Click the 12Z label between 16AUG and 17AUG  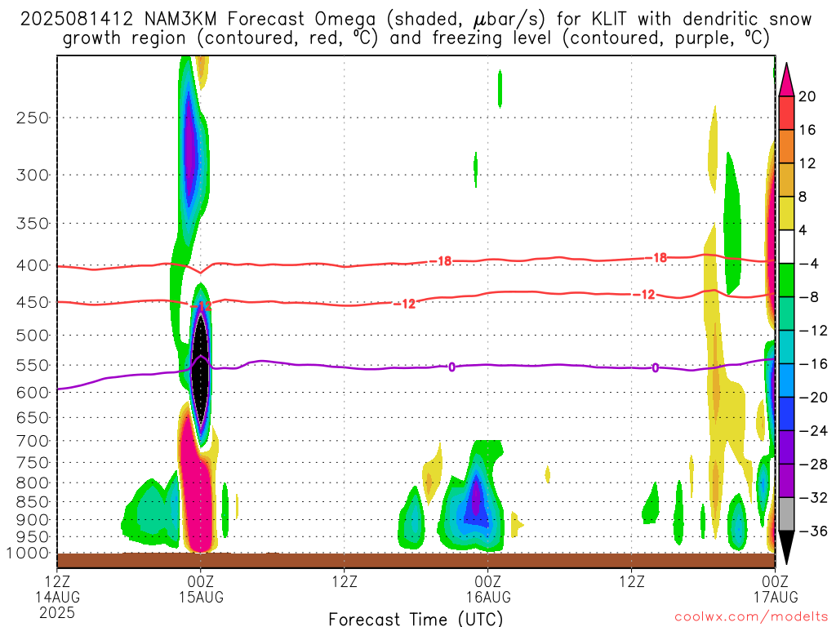(x=632, y=581)
